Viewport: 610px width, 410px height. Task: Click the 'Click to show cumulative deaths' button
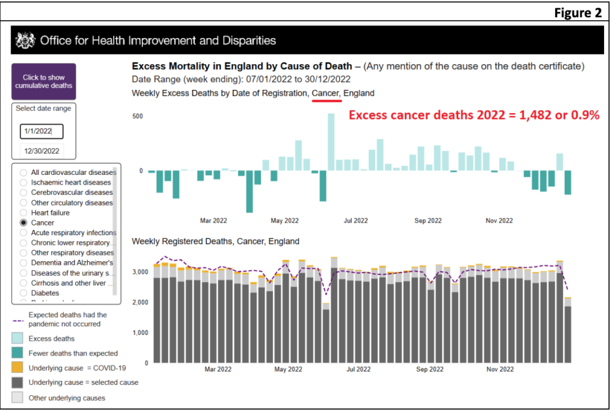click(43, 82)
